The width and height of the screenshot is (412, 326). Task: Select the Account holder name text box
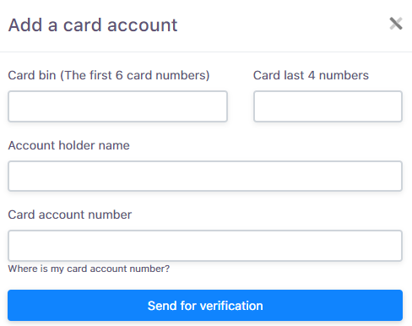(205, 176)
